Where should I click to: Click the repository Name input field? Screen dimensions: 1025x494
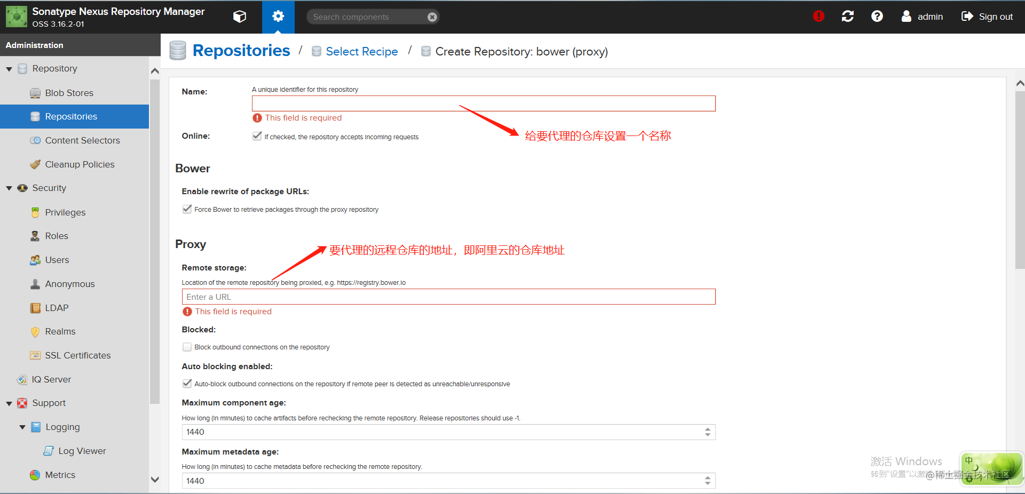[x=484, y=103]
